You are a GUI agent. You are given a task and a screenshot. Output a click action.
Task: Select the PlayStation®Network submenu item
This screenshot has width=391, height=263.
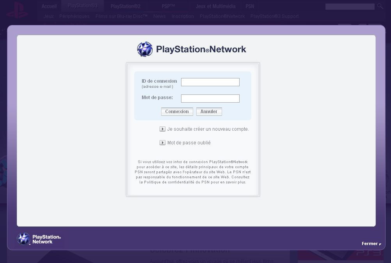coord(222,16)
